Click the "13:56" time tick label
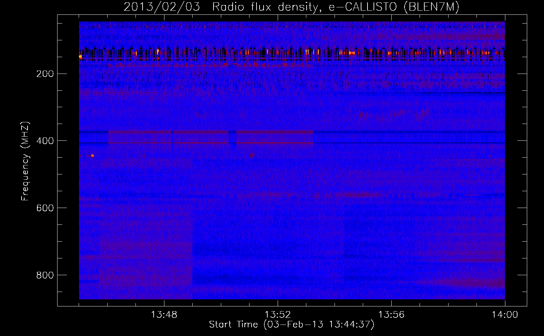Image resolution: width=544 pixels, height=336 pixels. coord(391,315)
